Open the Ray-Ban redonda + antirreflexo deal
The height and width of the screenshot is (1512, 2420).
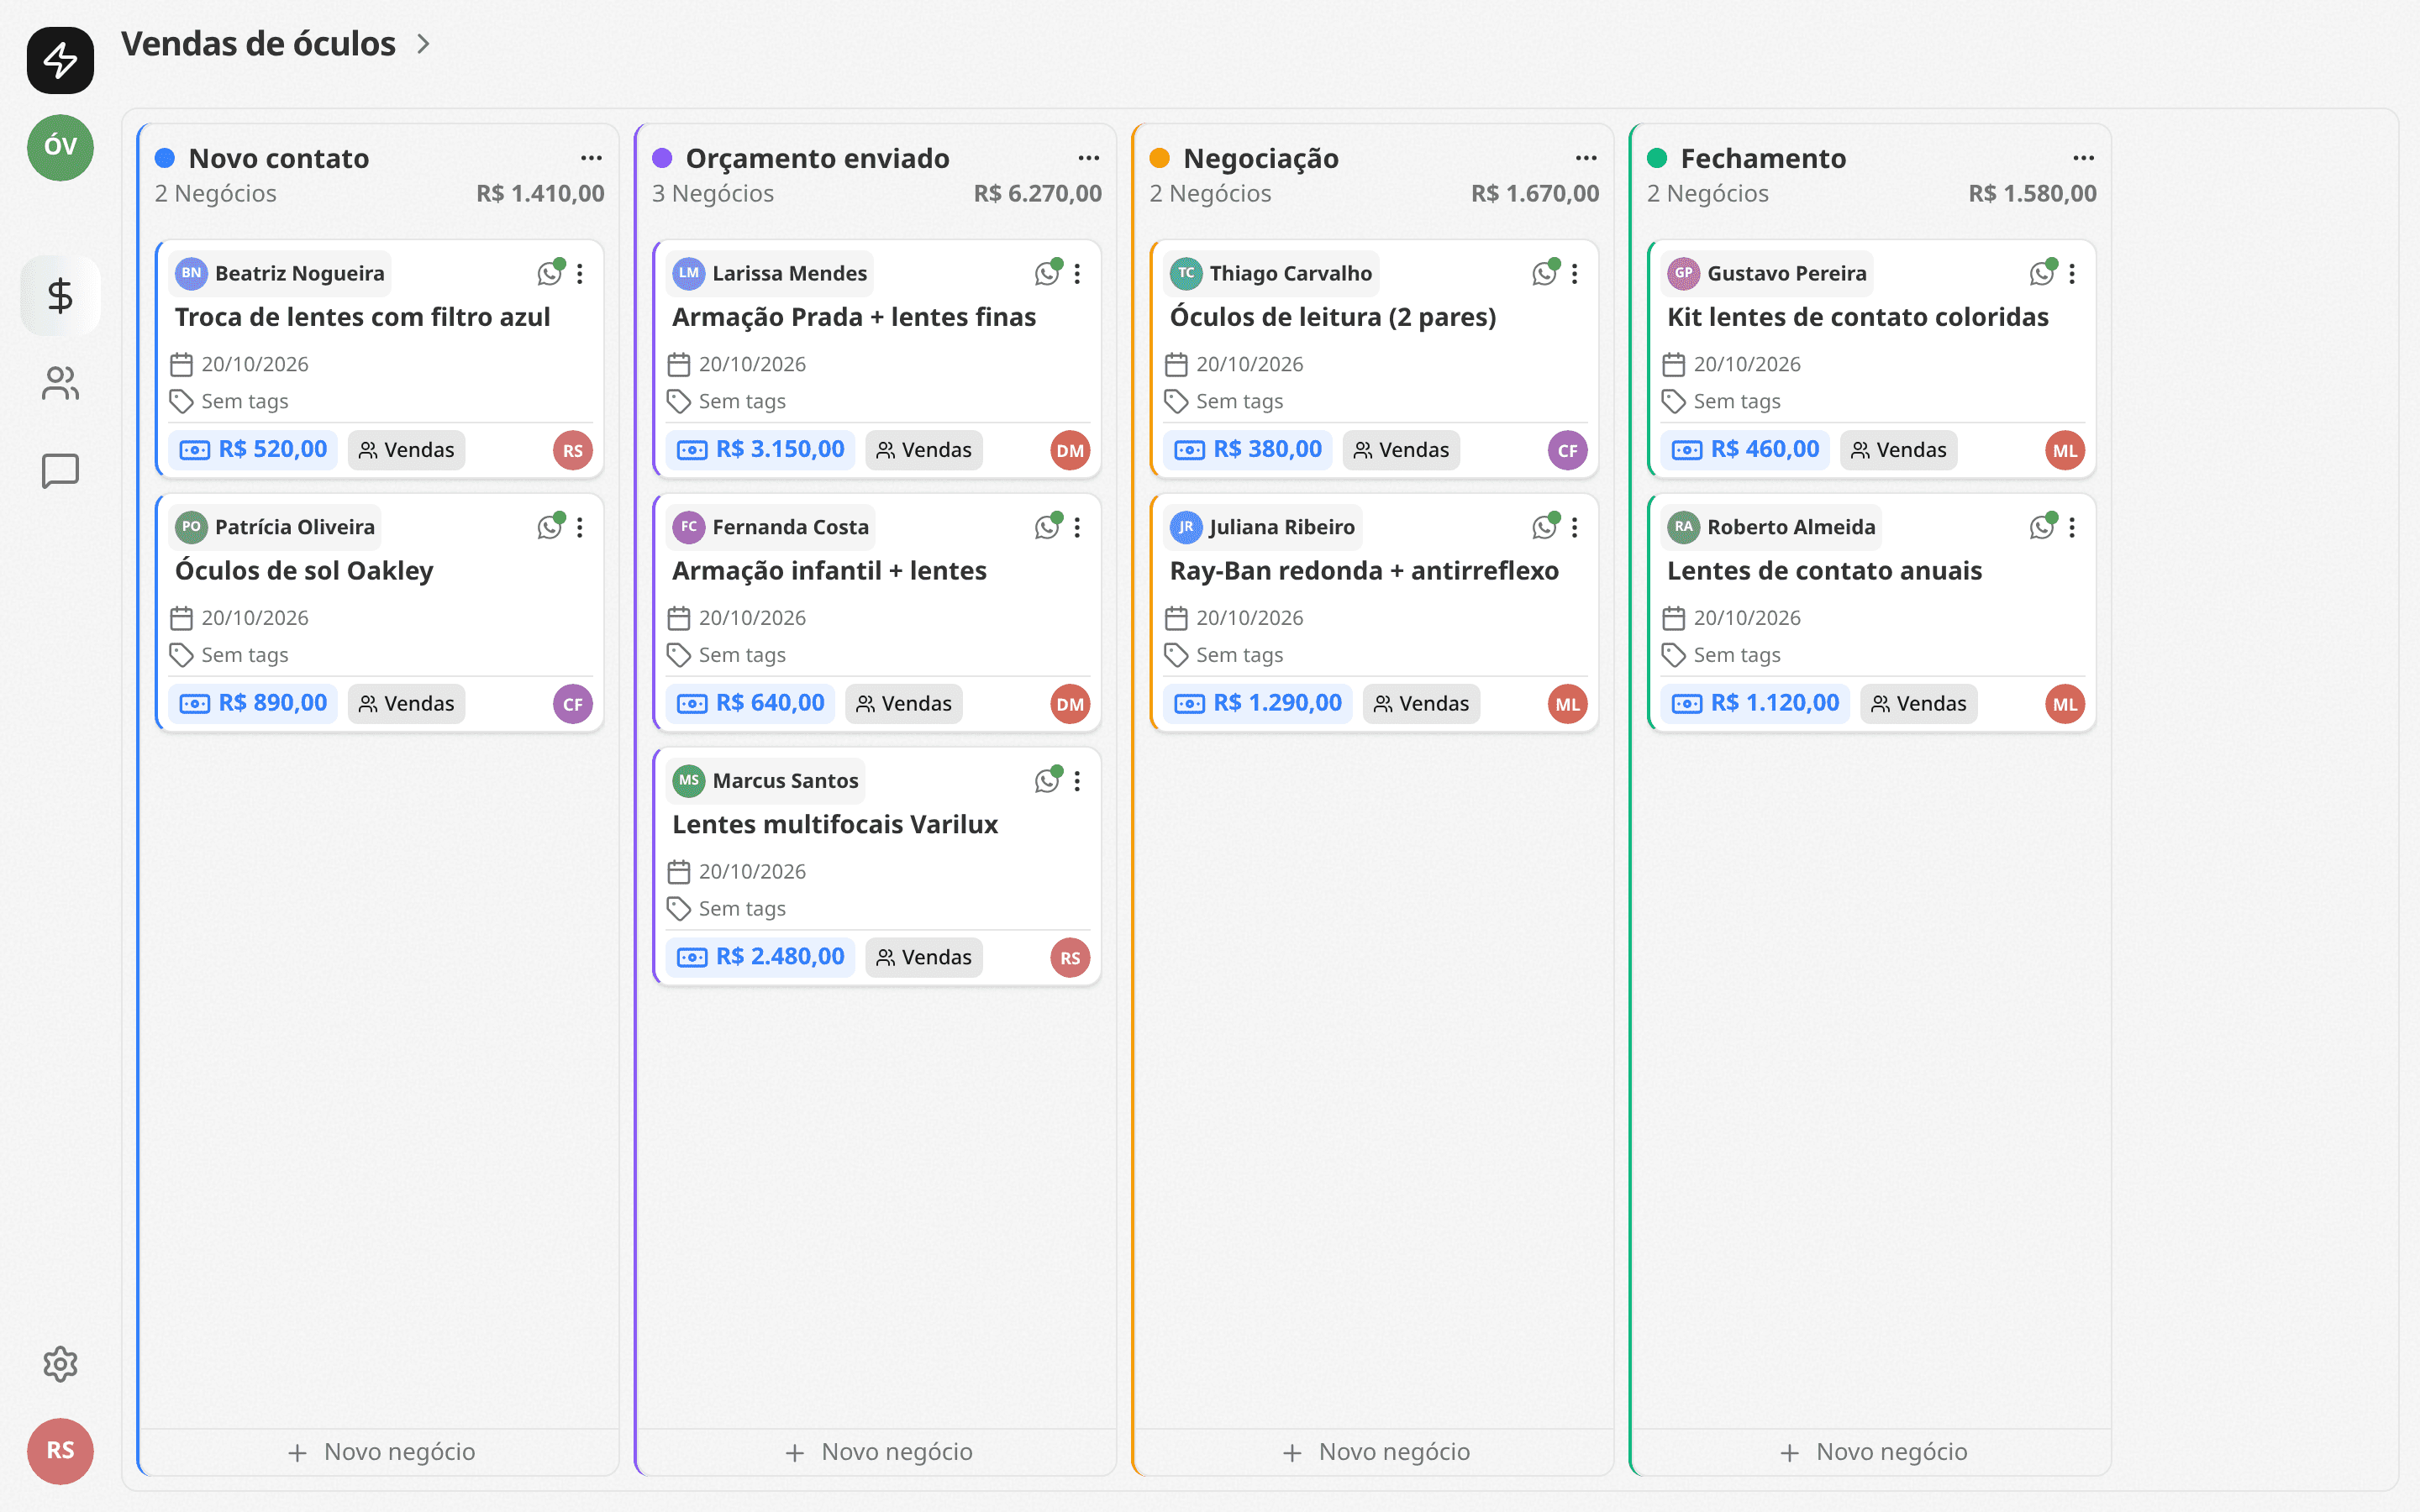click(1364, 571)
